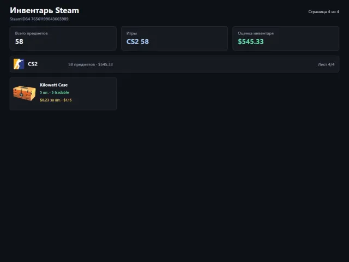This screenshot has height=262, width=349.
Task: Select the Kilowatt Case item title
Action: (53, 85)
